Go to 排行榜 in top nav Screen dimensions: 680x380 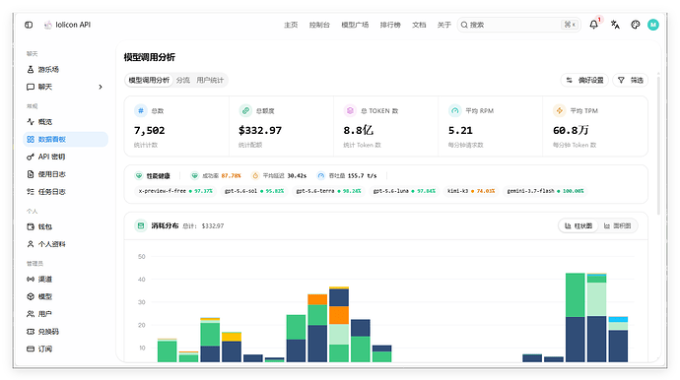(390, 25)
